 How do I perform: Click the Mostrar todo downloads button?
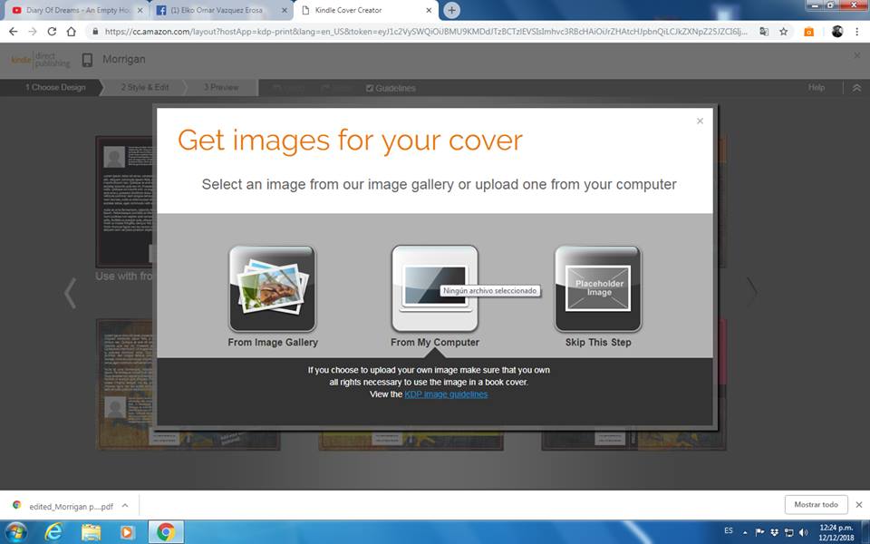click(x=816, y=505)
